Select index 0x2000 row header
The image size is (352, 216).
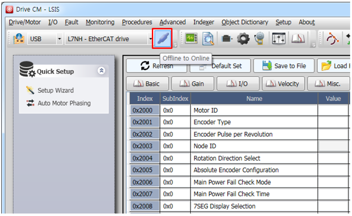(x=145, y=110)
